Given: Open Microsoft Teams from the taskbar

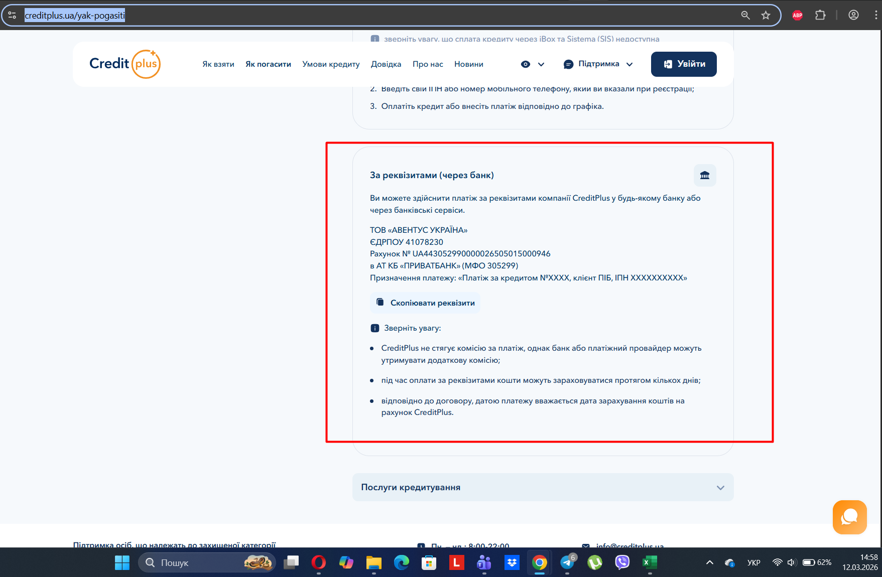Looking at the screenshot, I should click(484, 562).
